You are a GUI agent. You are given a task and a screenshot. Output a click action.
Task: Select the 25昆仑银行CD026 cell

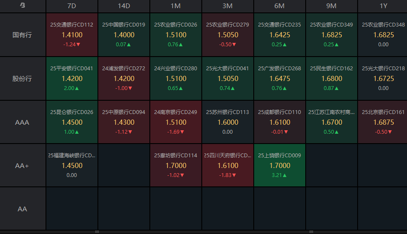coord(72,122)
